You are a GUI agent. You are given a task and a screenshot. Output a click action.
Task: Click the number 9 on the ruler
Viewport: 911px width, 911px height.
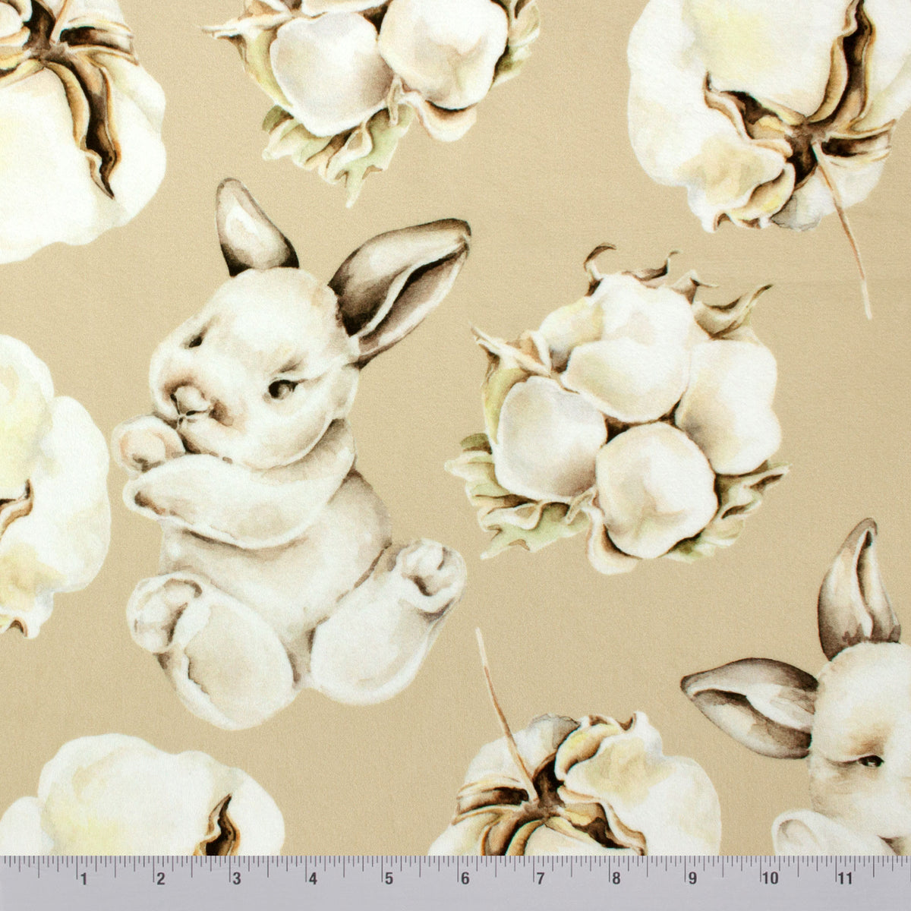pyautogui.click(x=692, y=879)
